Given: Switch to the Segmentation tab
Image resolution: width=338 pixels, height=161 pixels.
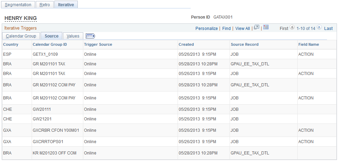Looking at the screenshot, I should point(18,5).
